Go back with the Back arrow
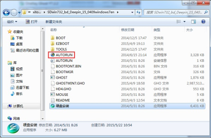 (x=6, y=13)
